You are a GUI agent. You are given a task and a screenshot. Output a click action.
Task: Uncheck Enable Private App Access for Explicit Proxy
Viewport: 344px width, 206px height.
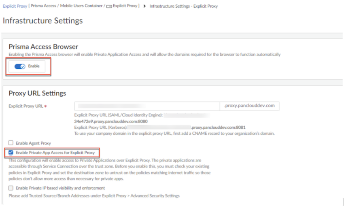[x=11, y=153]
